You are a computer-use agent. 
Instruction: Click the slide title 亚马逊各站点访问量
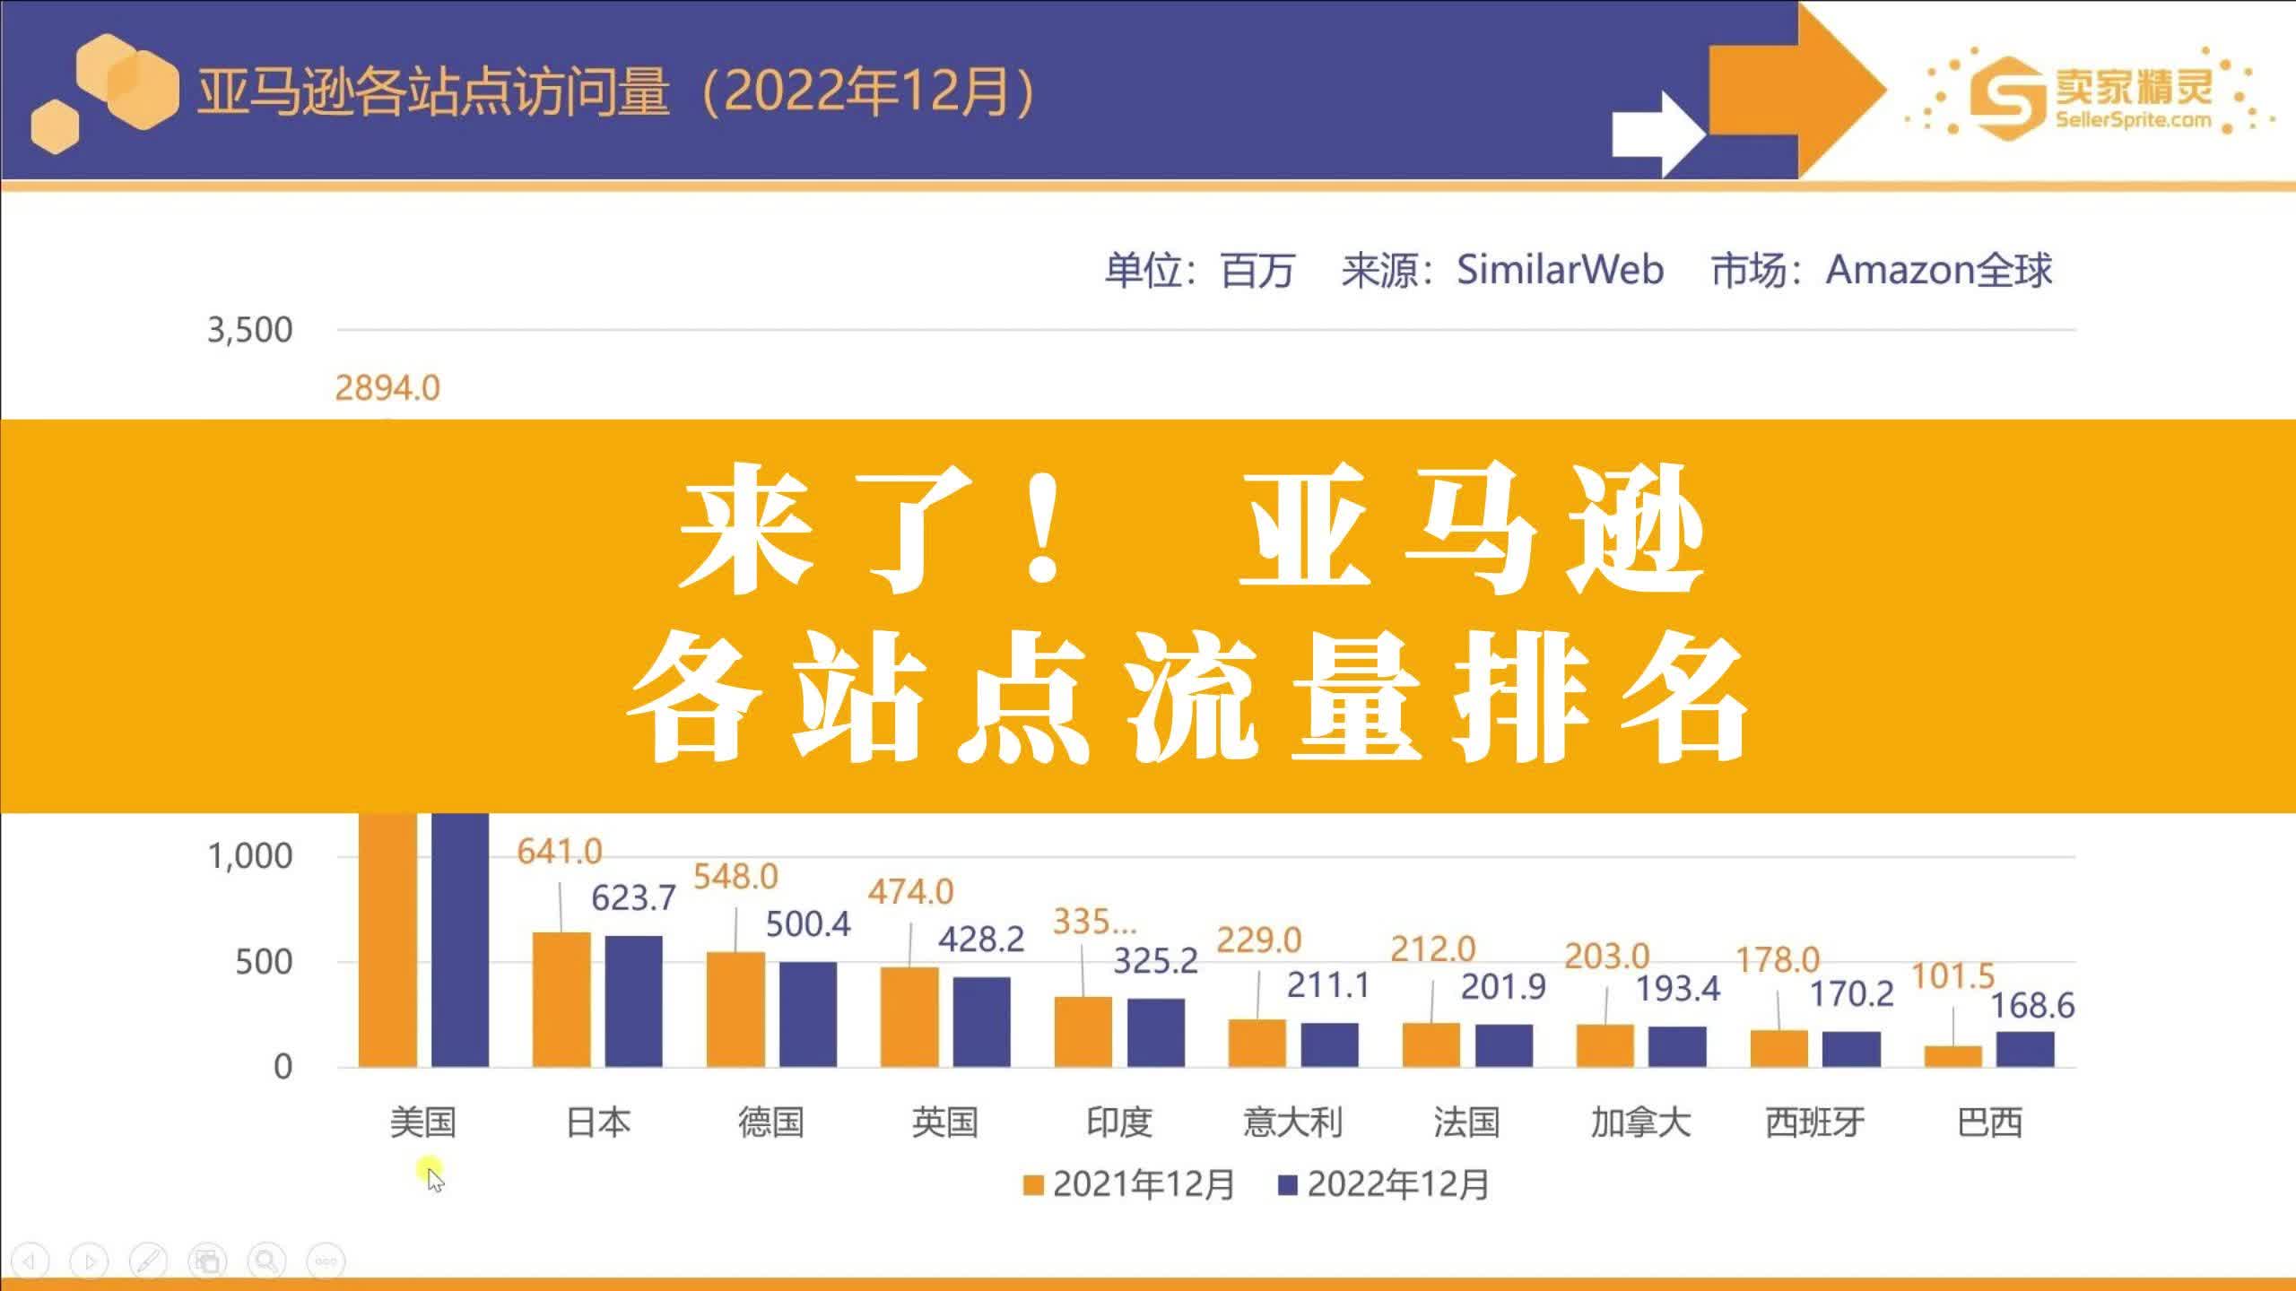433,91
